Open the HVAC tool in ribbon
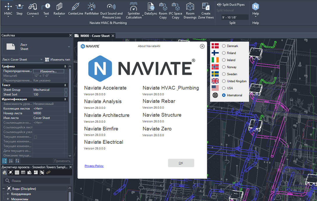 point(8,10)
